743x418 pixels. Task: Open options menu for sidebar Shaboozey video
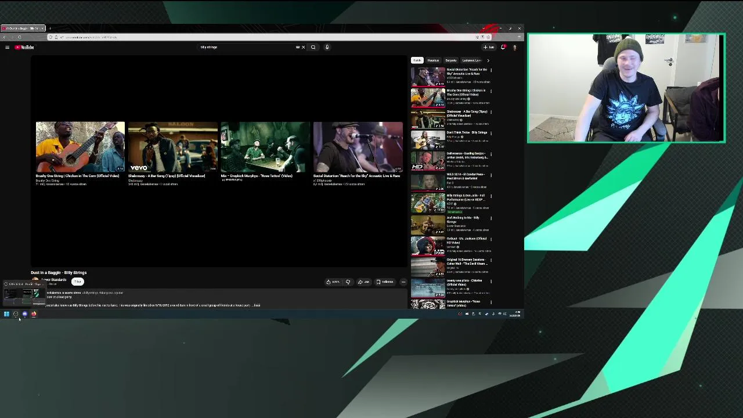click(491, 112)
